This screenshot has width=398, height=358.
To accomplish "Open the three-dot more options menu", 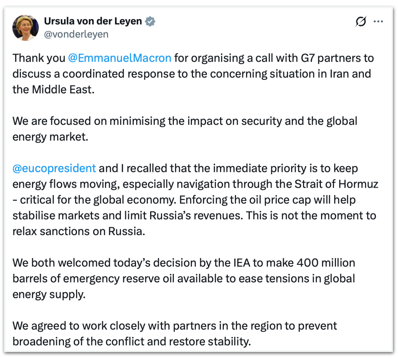I will [x=378, y=21].
